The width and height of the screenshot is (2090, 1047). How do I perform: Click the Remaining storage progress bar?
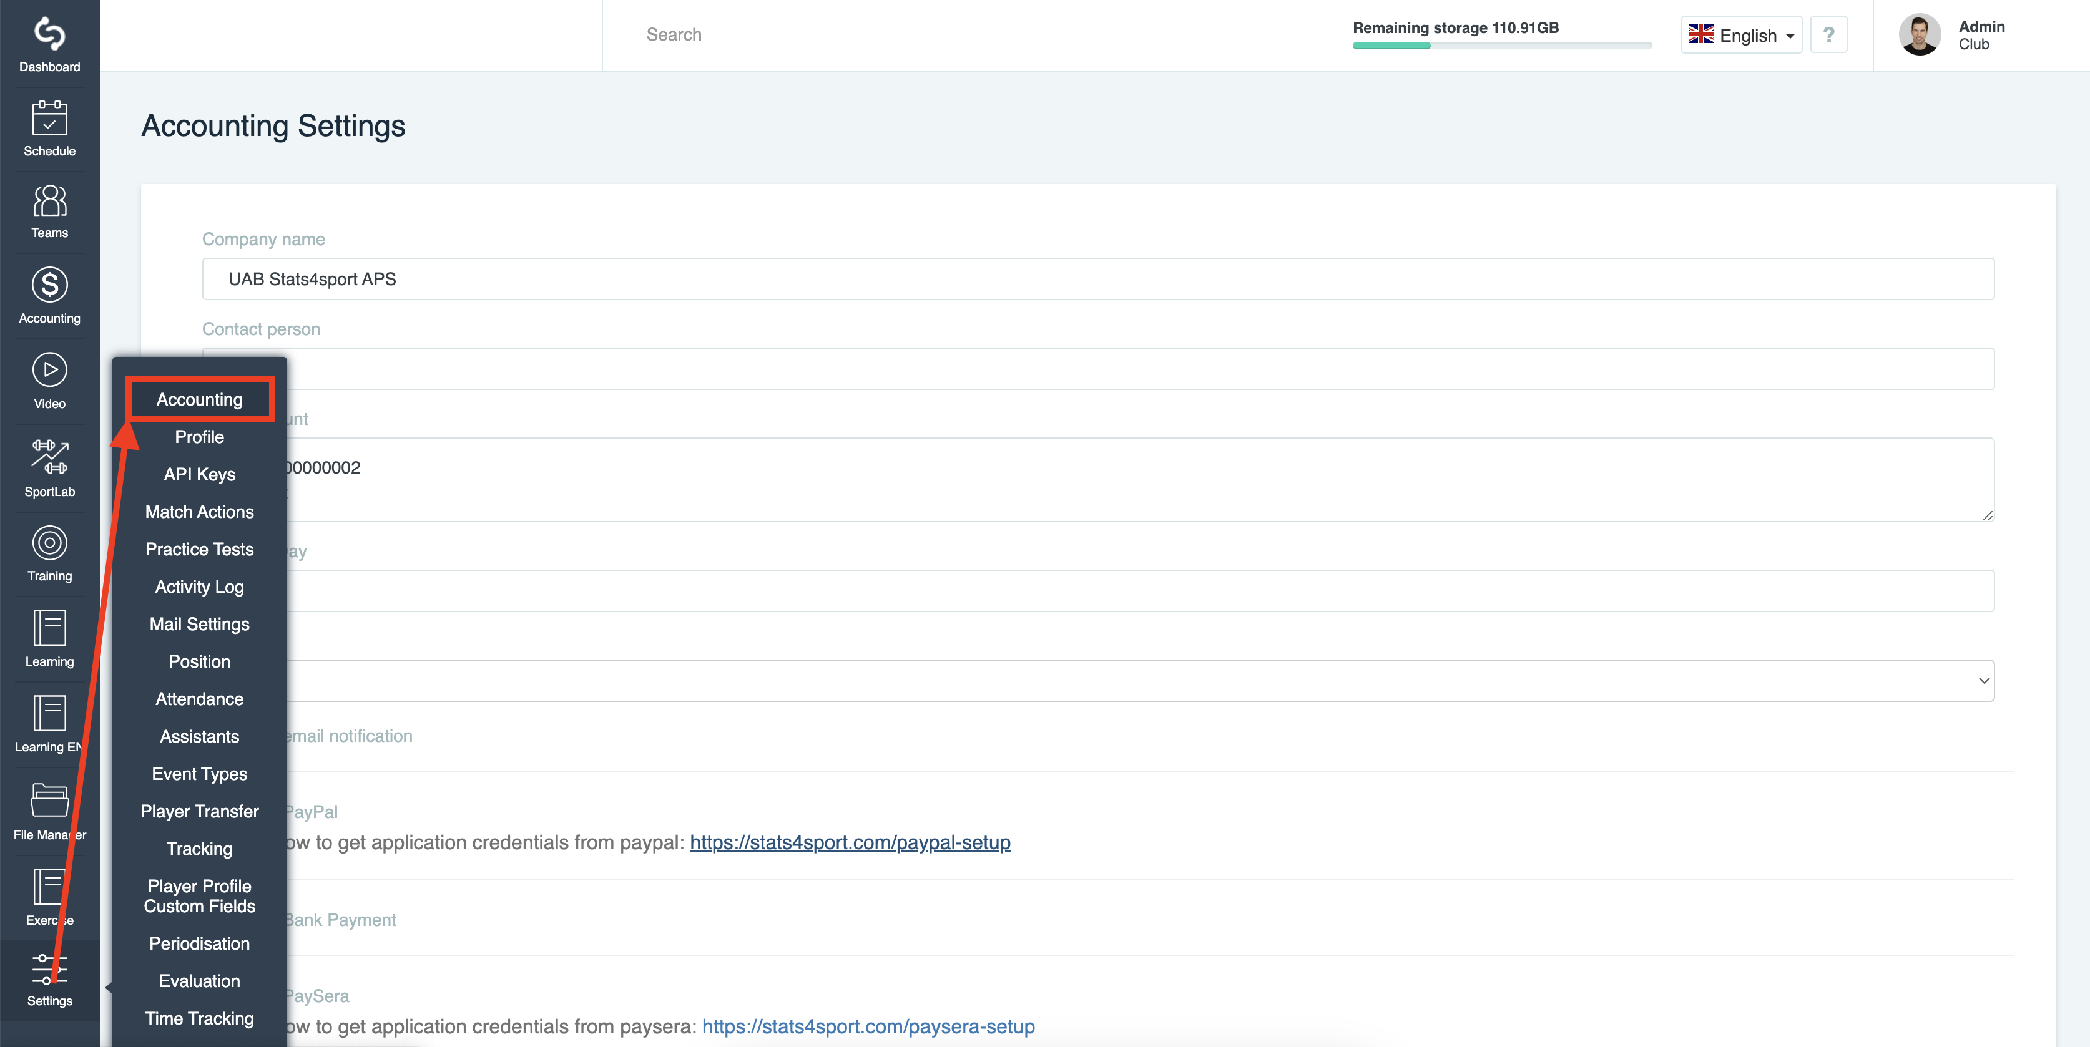[x=1502, y=46]
